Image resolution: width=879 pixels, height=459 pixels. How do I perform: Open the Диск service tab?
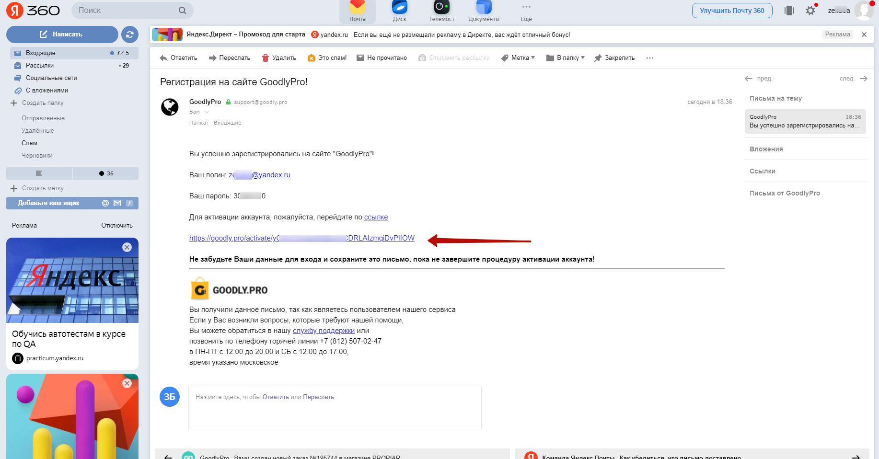pyautogui.click(x=400, y=11)
